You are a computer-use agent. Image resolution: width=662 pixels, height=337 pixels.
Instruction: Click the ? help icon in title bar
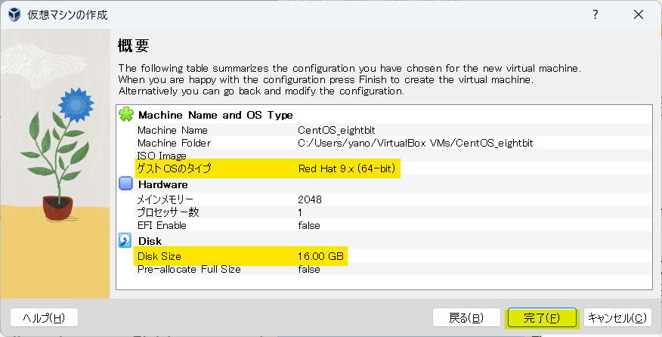coord(595,15)
